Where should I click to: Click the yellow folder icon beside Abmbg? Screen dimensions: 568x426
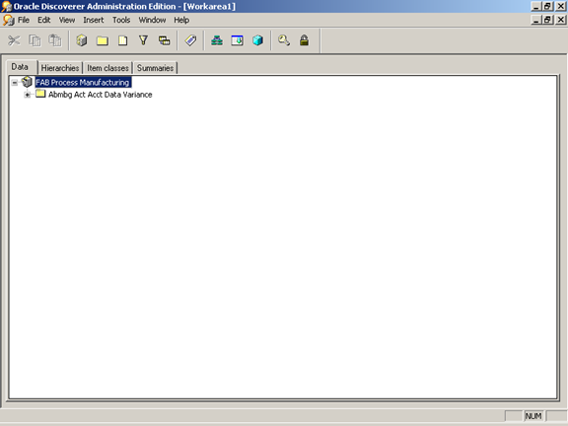click(40, 95)
